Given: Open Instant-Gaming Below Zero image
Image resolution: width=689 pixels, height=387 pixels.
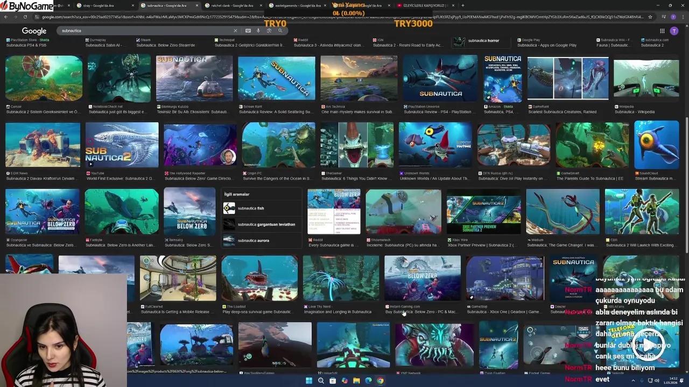Looking at the screenshot, I should pos(423,278).
